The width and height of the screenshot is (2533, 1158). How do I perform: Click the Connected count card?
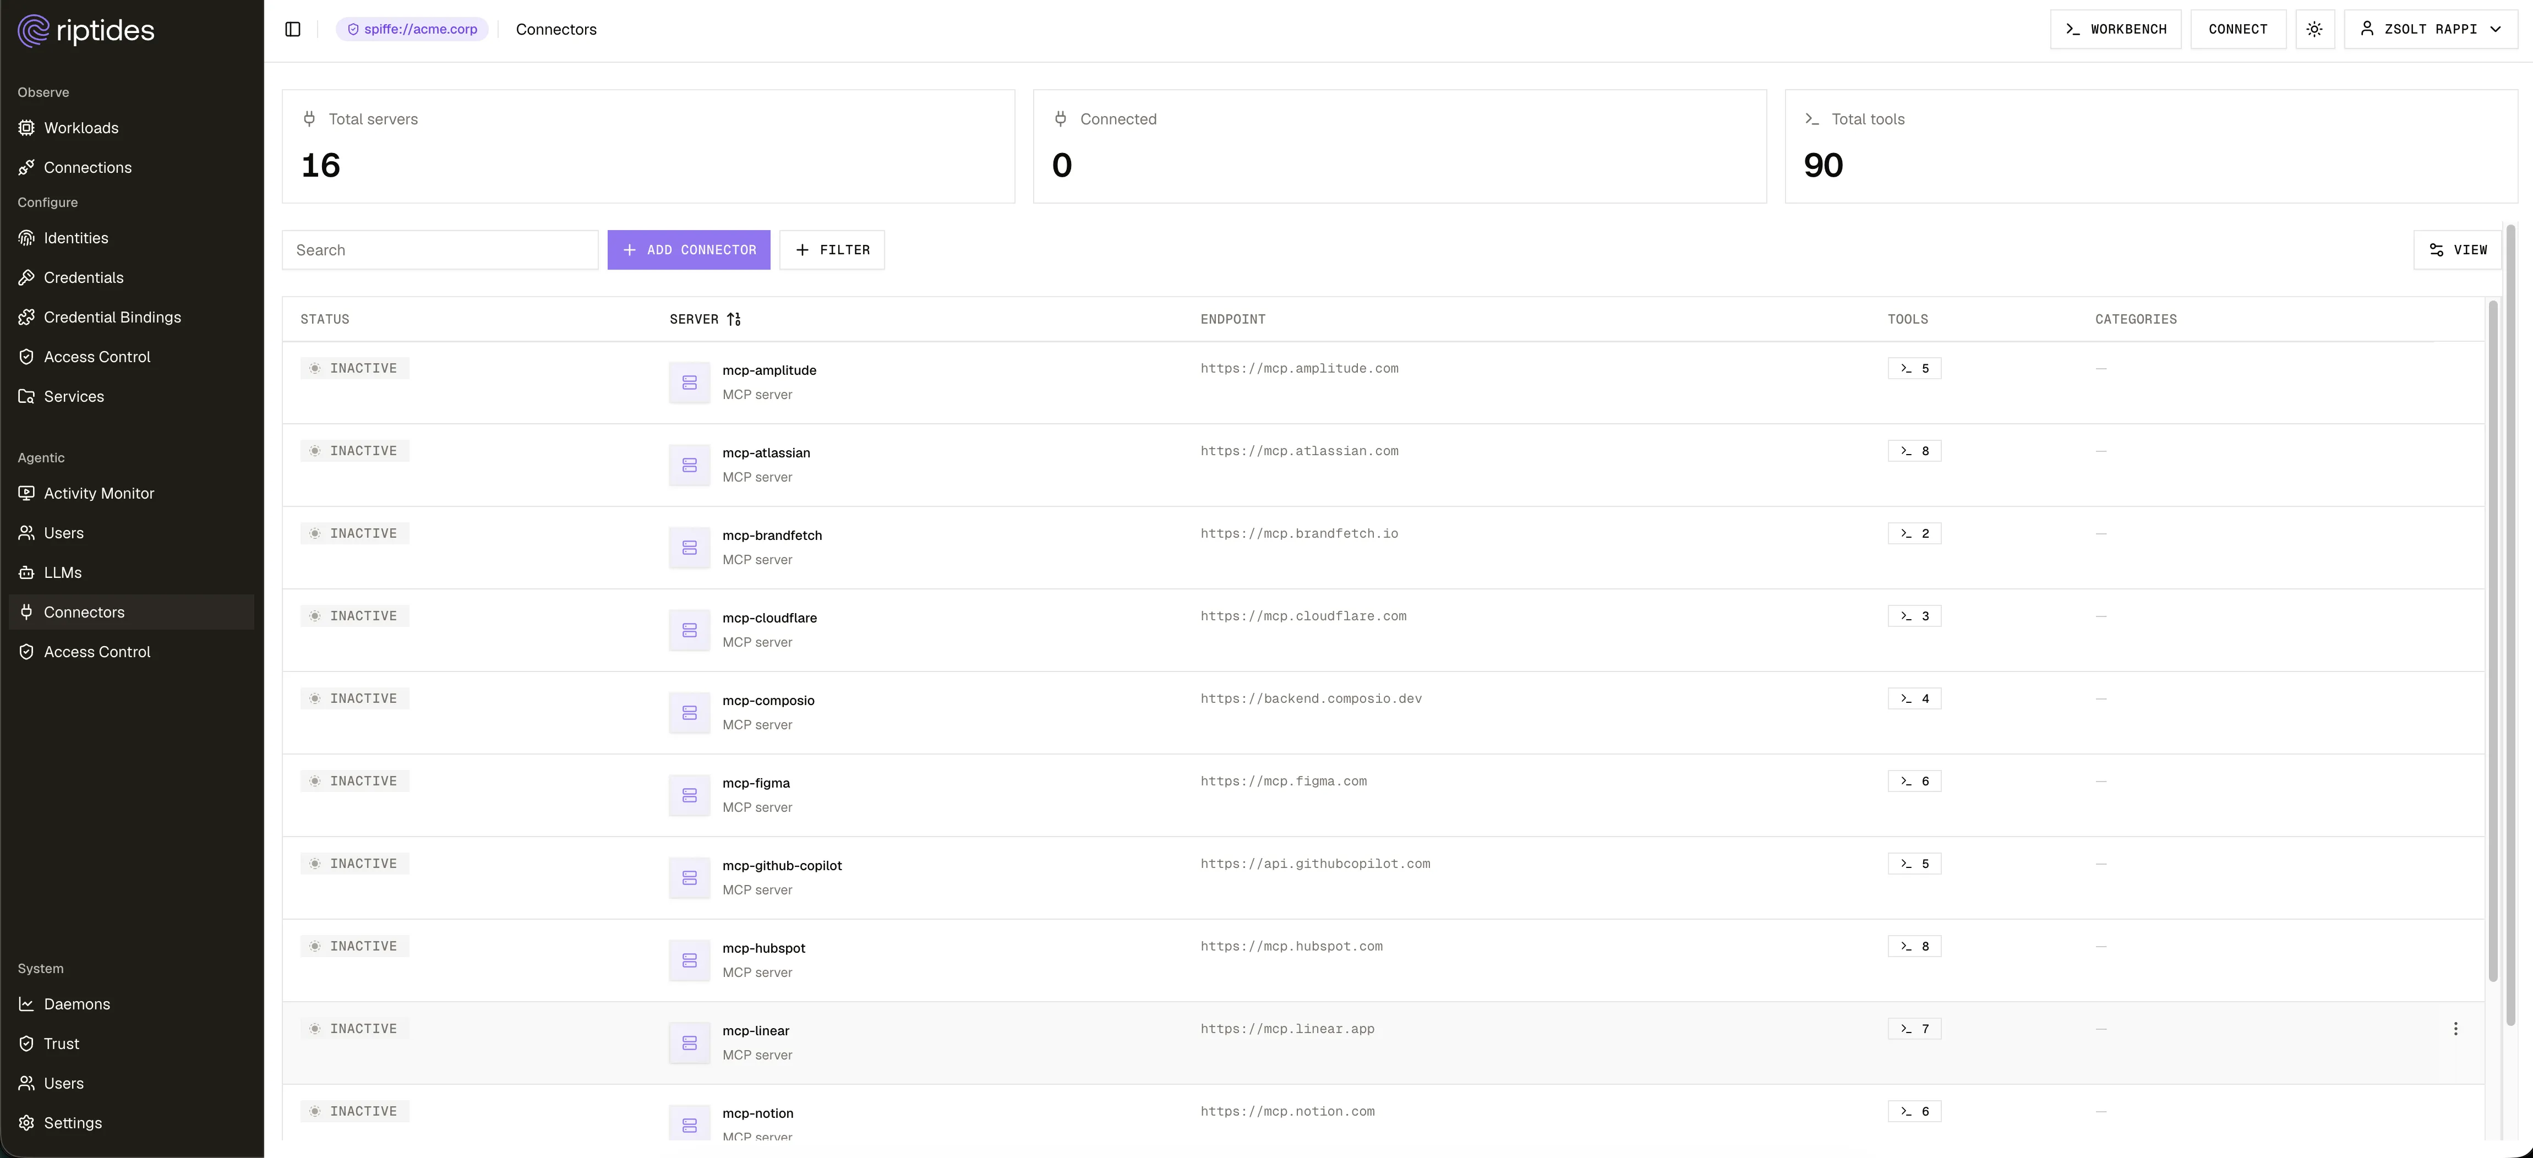coord(1399,146)
